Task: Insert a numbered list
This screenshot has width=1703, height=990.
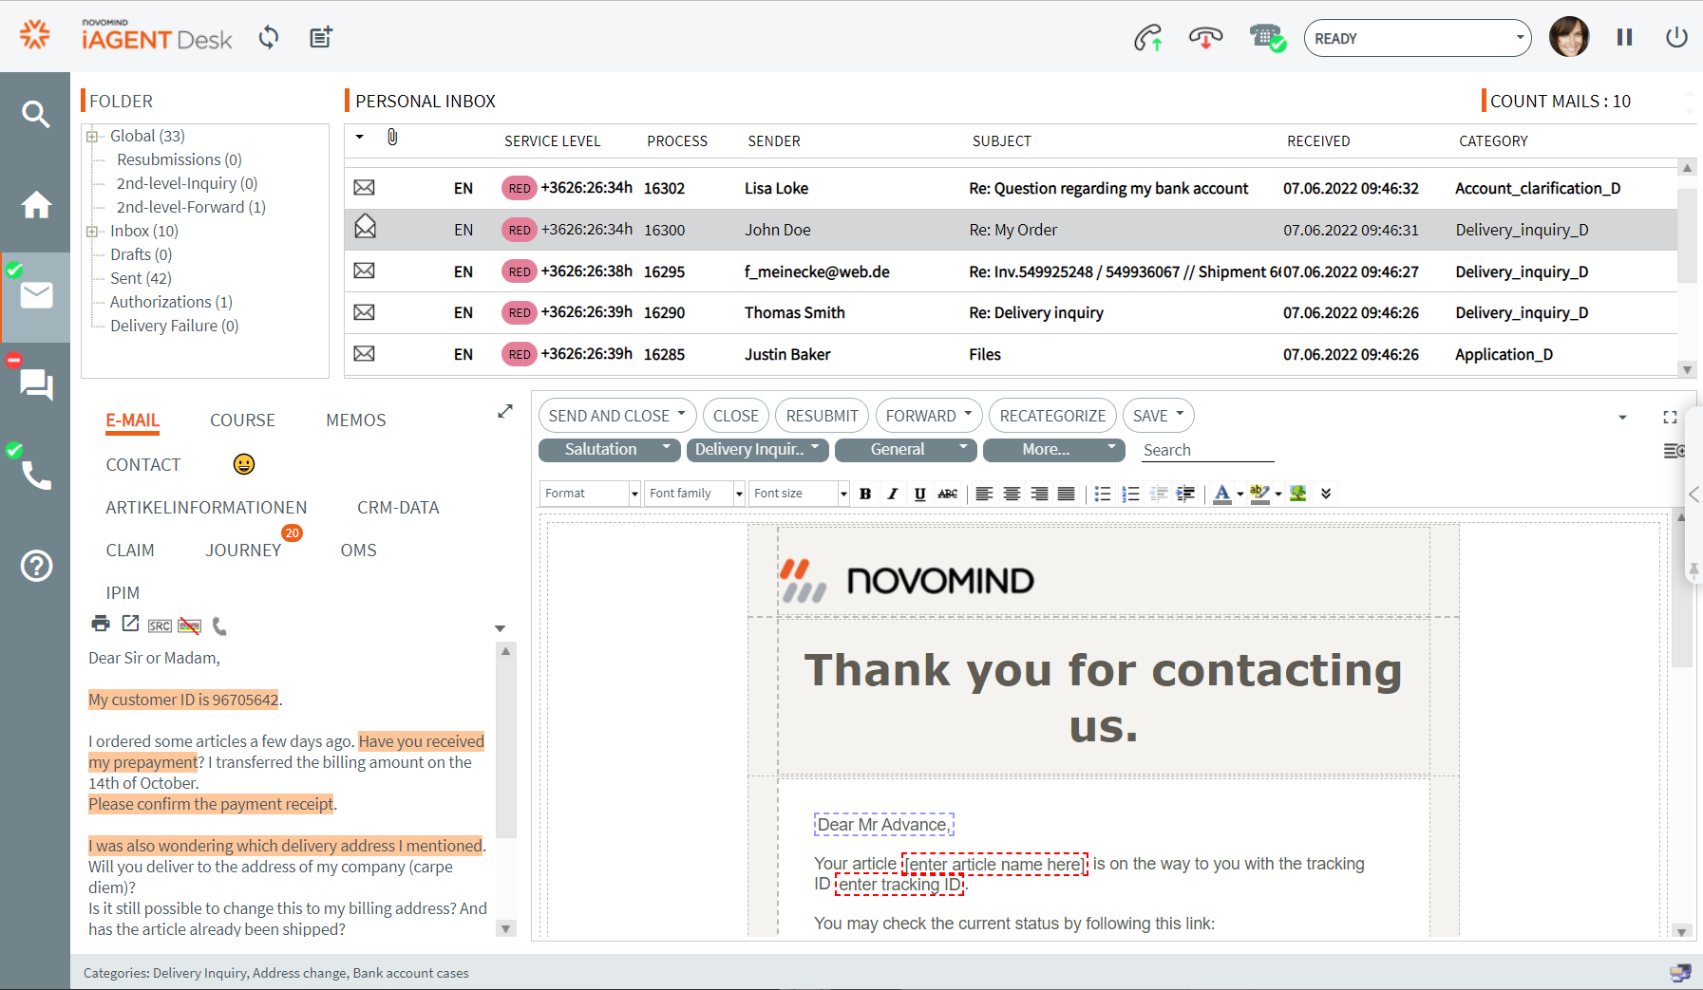Action: coord(1130,494)
